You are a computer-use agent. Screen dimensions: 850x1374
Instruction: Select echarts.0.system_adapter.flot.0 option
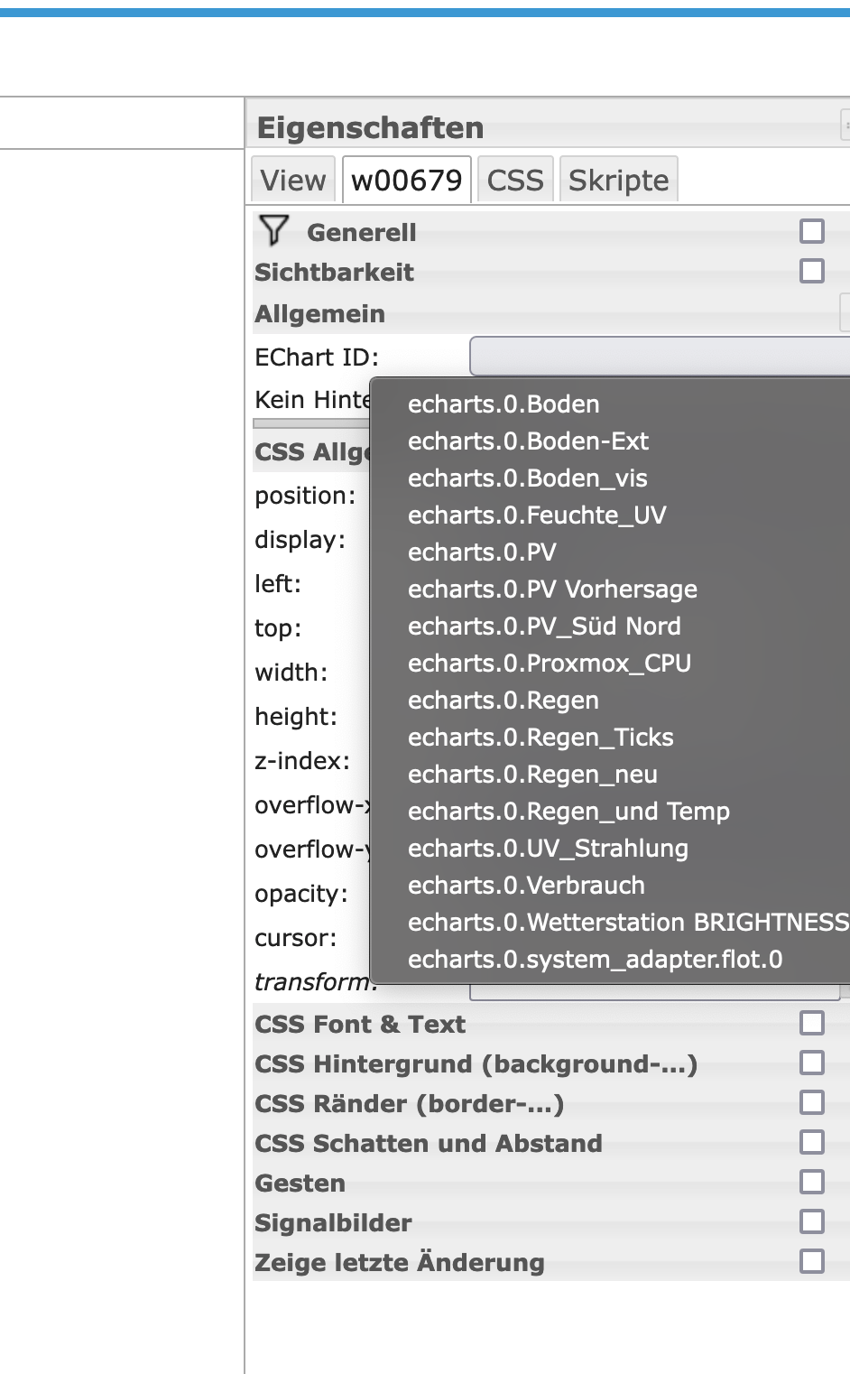pyautogui.click(x=596, y=960)
